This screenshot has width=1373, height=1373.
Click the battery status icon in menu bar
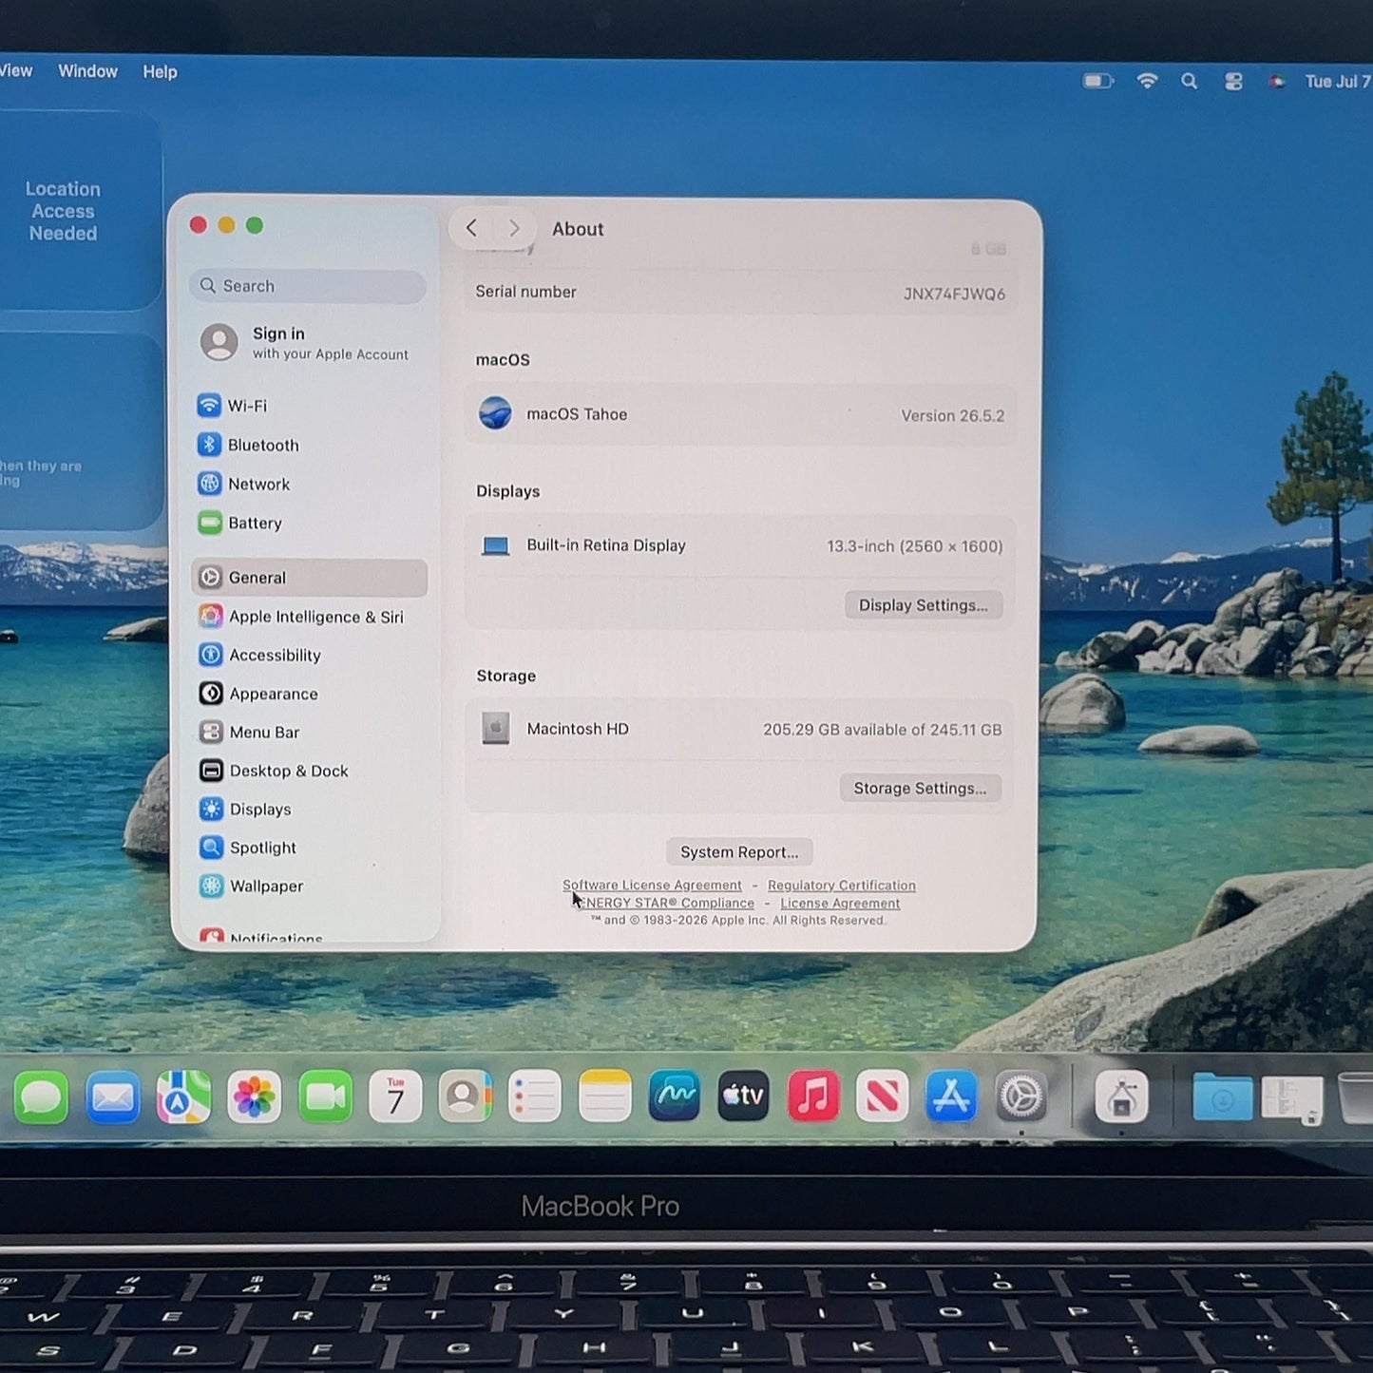click(x=1098, y=81)
